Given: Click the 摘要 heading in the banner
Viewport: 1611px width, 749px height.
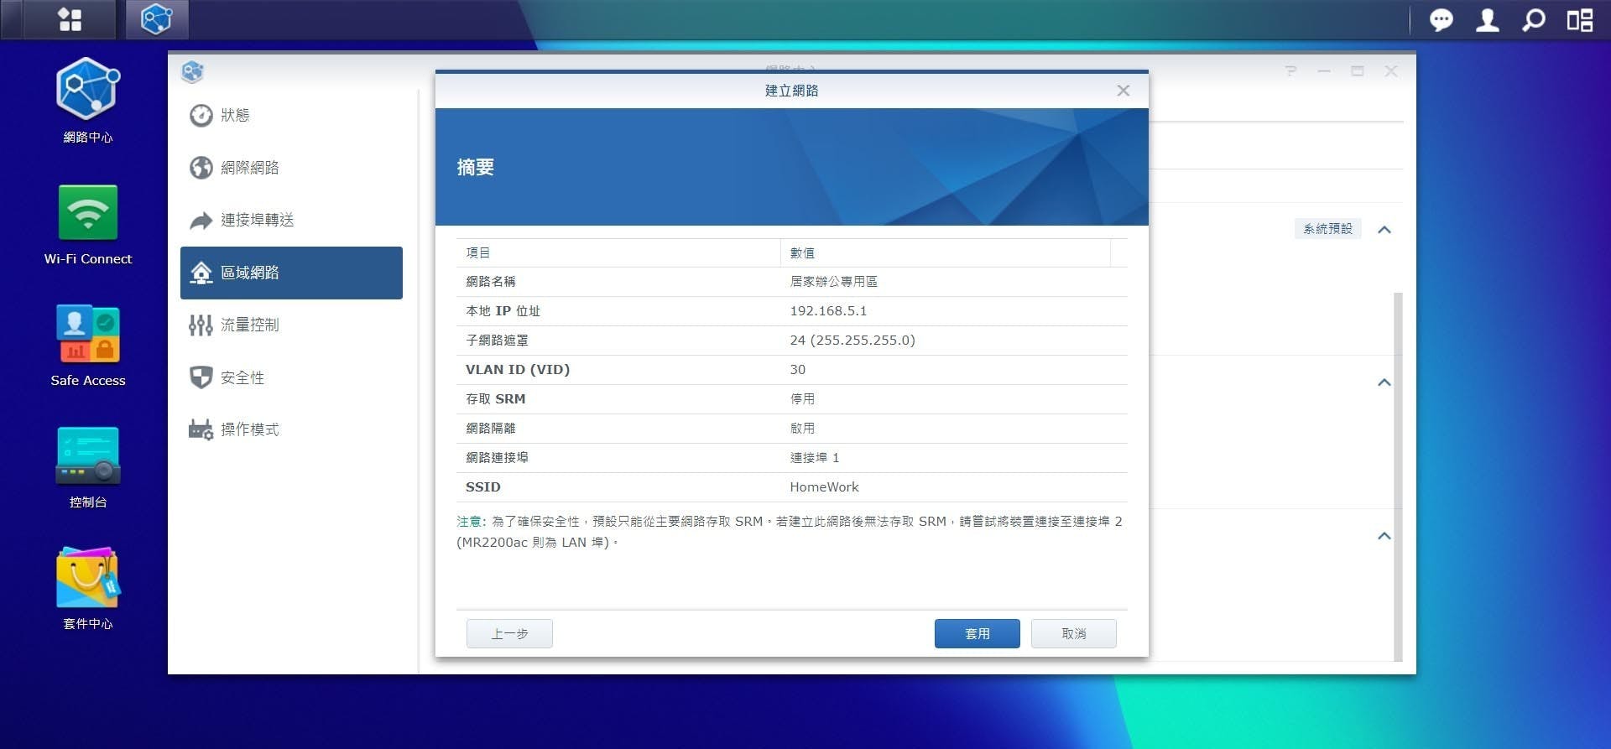Looking at the screenshot, I should (475, 168).
